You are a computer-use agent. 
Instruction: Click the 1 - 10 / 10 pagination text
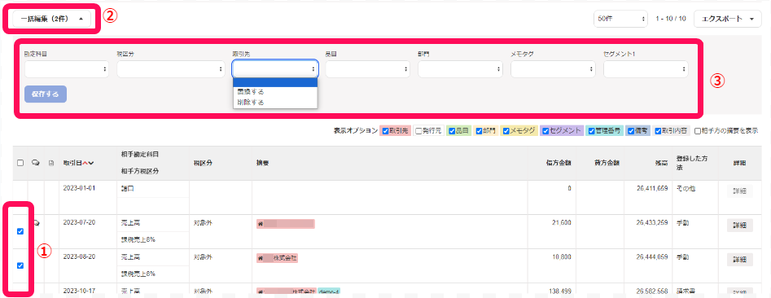671,19
